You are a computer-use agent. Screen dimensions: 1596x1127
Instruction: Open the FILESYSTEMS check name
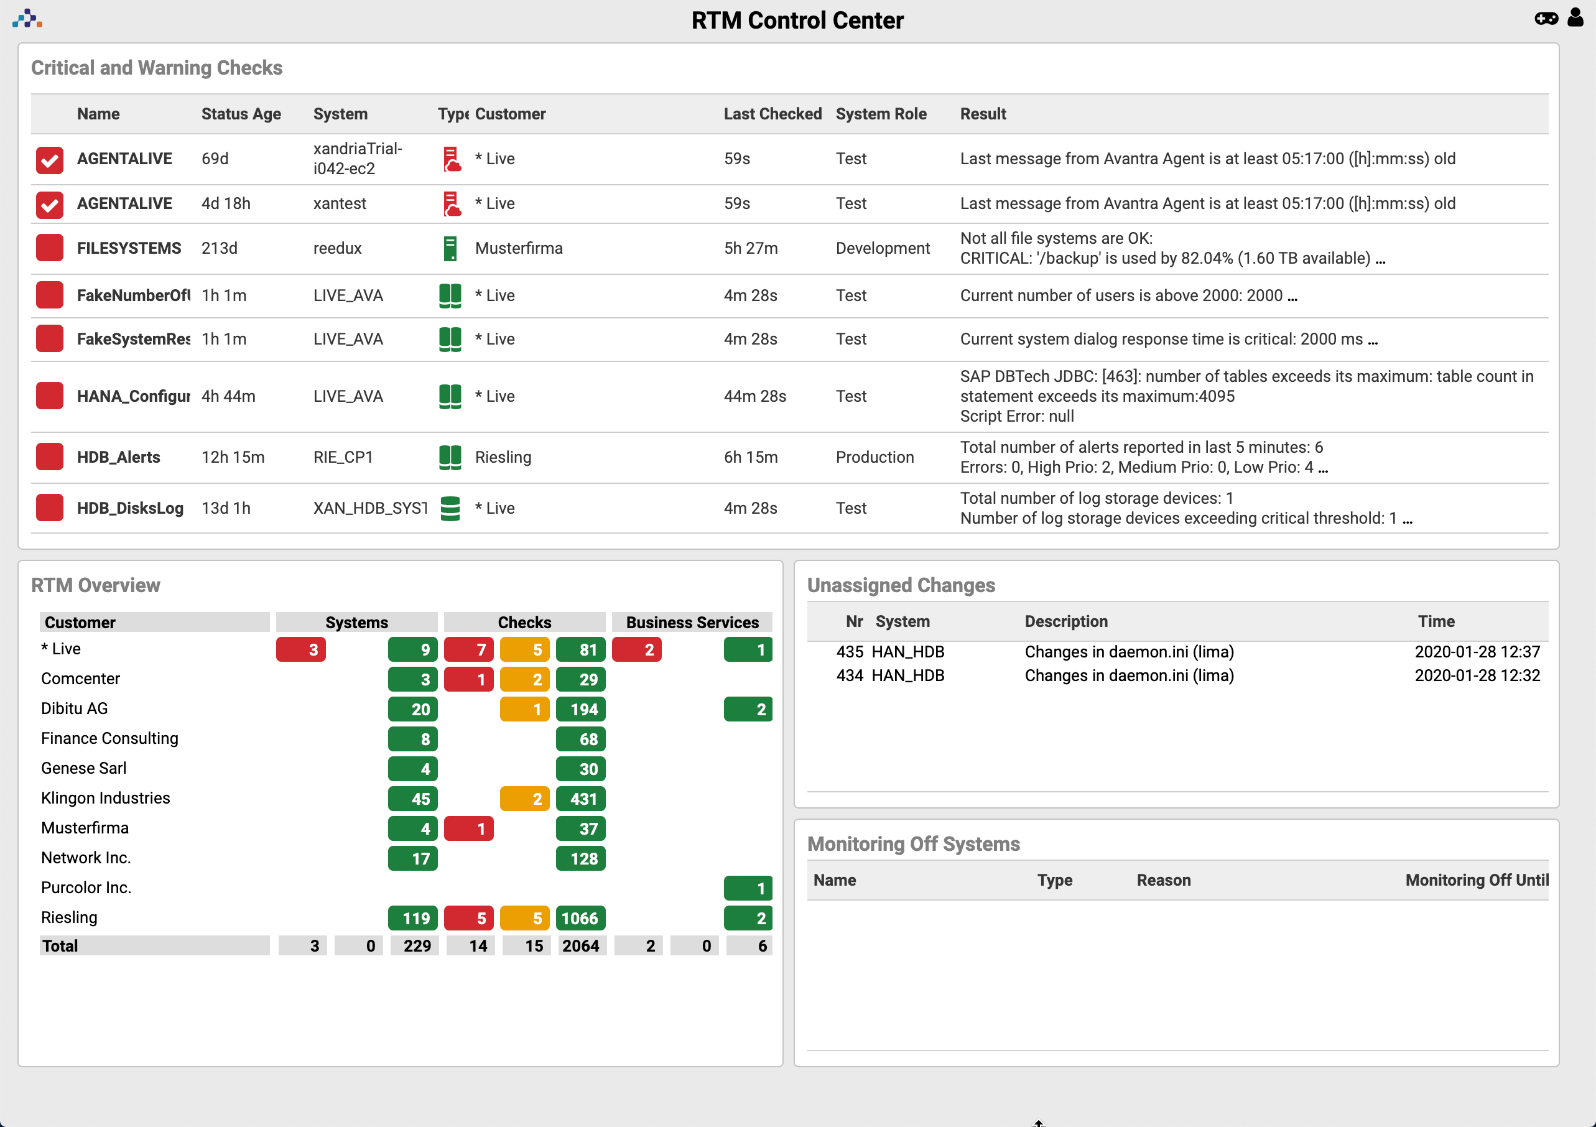129,248
